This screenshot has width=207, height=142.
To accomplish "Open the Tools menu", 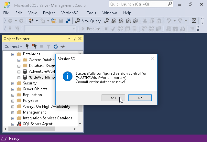I will [91, 13].
